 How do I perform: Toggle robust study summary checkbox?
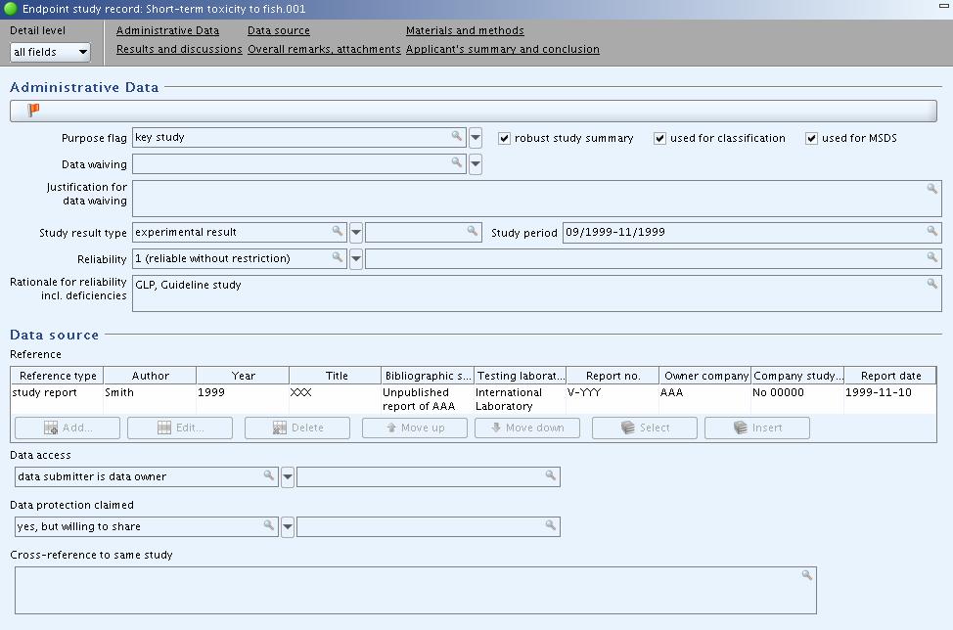coord(505,139)
